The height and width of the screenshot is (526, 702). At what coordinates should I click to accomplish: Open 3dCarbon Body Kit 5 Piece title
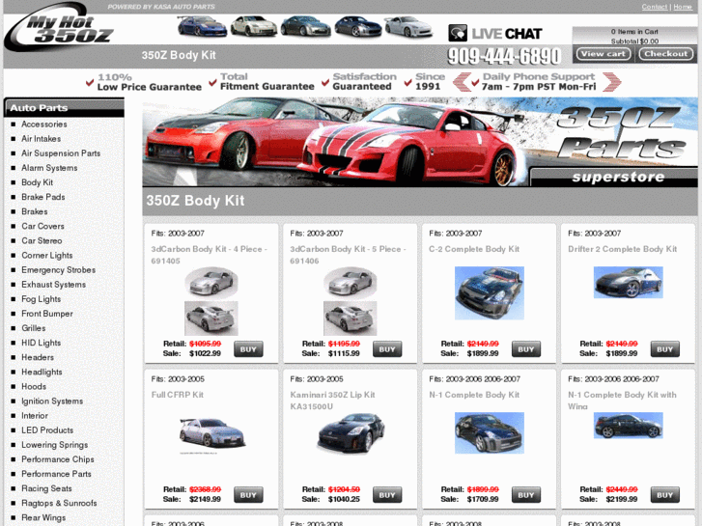(348, 255)
